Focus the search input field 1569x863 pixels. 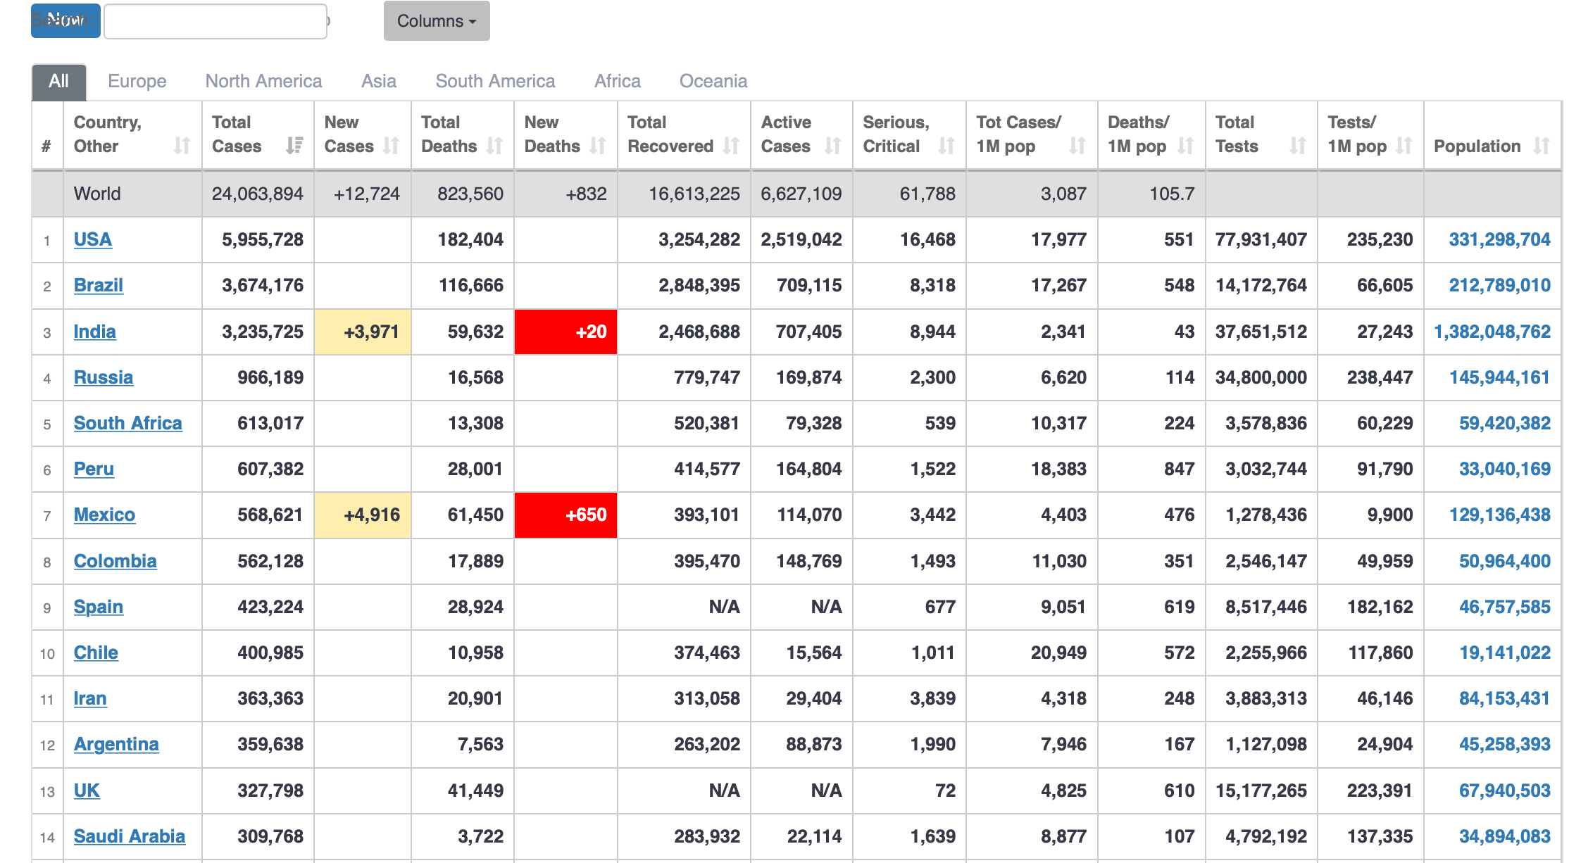(x=215, y=22)
